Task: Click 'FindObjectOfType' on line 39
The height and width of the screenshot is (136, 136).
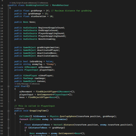Action: pyautogui.click(x=46, y=92)
